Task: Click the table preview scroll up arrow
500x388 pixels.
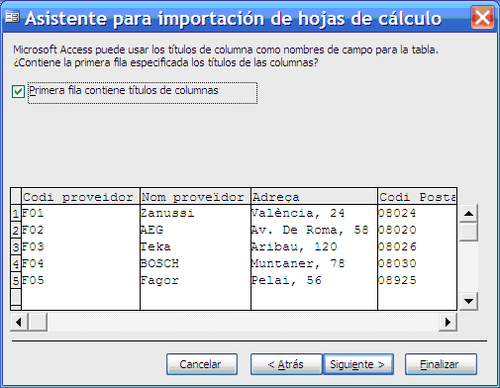Action: point(468,214)
